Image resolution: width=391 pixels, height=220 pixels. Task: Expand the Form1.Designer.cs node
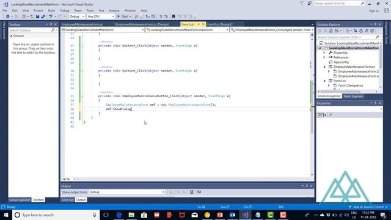[x=329, y=86]
